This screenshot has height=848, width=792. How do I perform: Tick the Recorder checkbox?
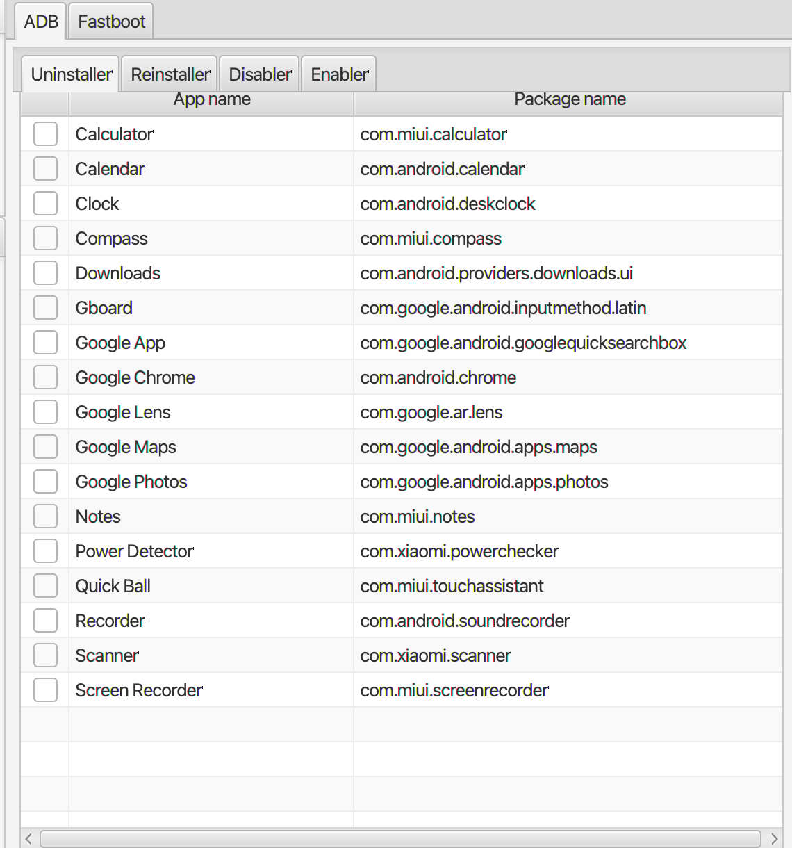click(46, 620)
